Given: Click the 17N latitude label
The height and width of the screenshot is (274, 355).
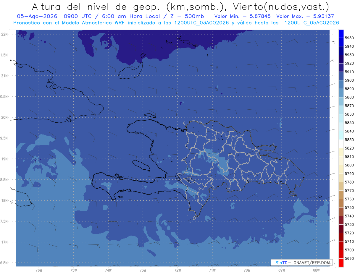Looking at the screenshot, I should pyautogui.click(x=4, y=242).
